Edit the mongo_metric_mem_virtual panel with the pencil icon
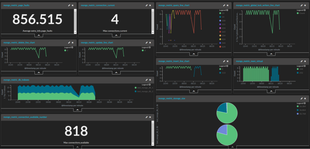This screenshot has height=149, width=310. click(302, 61)
